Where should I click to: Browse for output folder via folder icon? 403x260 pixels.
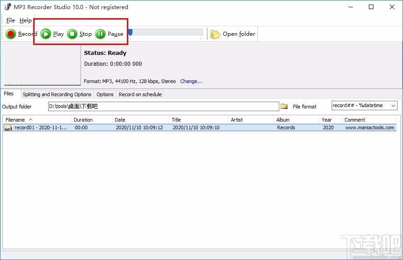click(284, 106)
